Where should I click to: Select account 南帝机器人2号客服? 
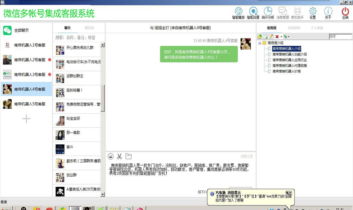pyautogui.click(x=26, y=60)
